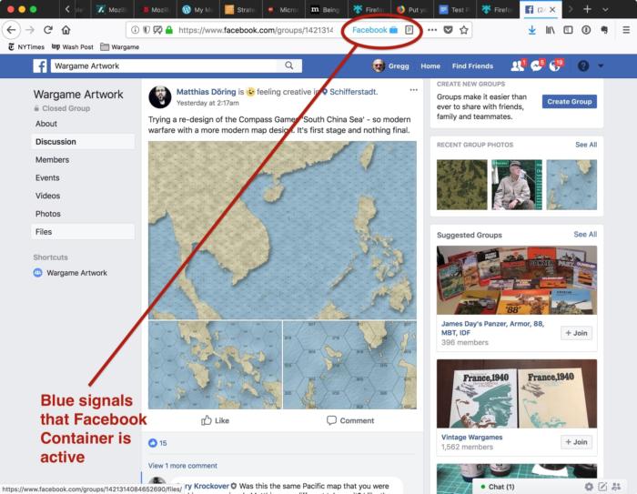Open the large South China Sea map image
The height and width of the screenshot is (494, 637).
pyautogui.click(x=282, y=230)
